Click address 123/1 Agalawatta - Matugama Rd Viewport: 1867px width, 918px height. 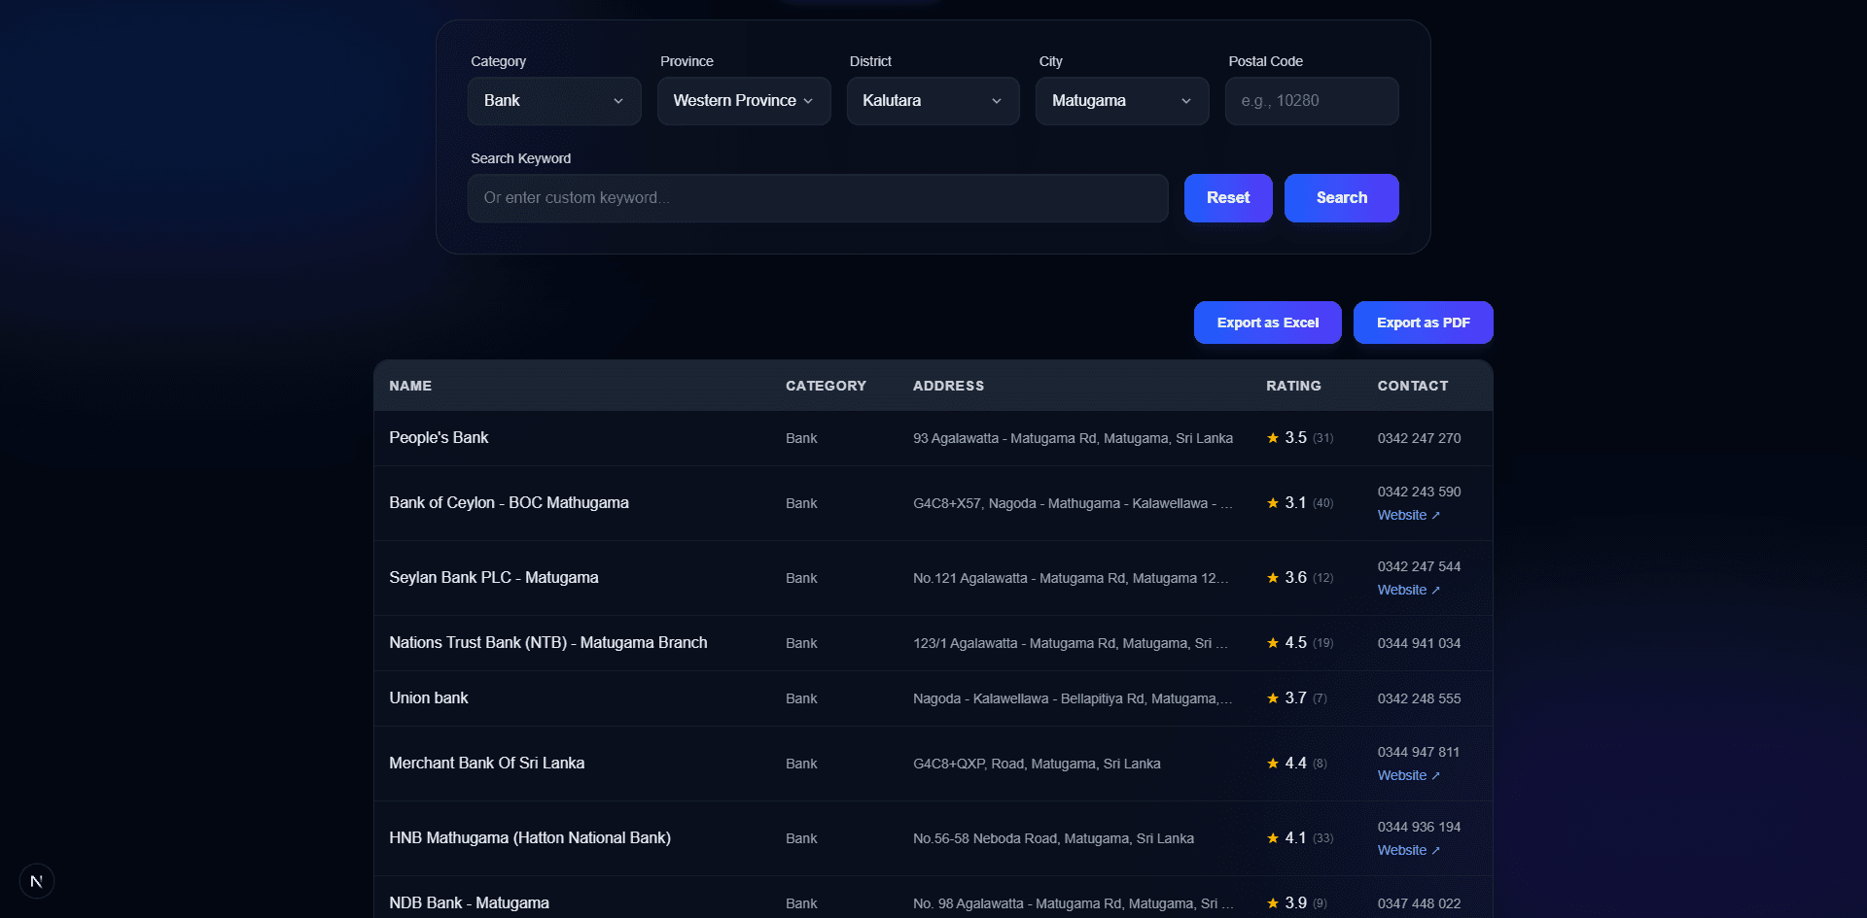pos(1071,643)
